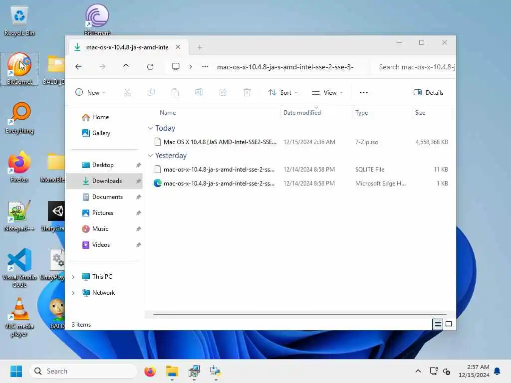Go up one folder level
This screenshot has height=383, width=511.
click(126, 67)
